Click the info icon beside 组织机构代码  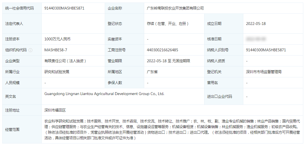pyautogui.click(x=30, y=50)
